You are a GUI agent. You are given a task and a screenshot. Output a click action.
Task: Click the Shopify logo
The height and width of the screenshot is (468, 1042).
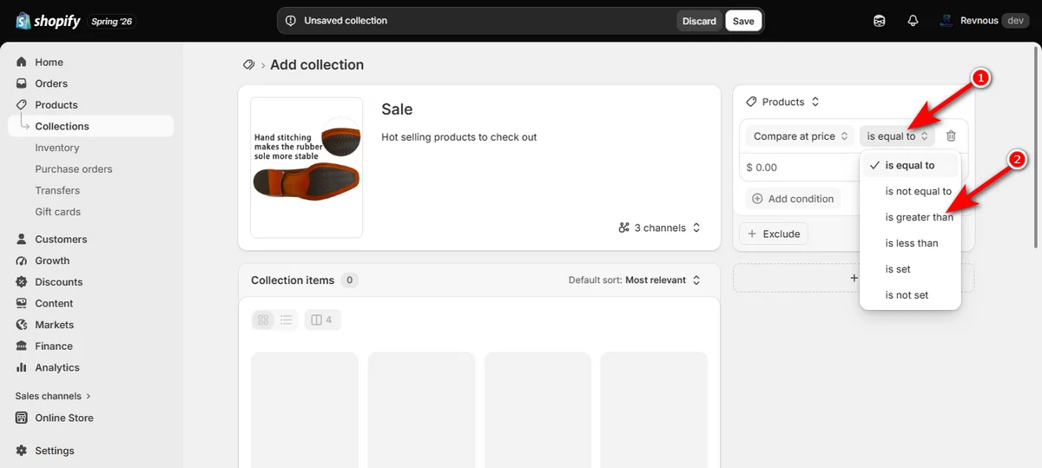(x=49, y=21)
